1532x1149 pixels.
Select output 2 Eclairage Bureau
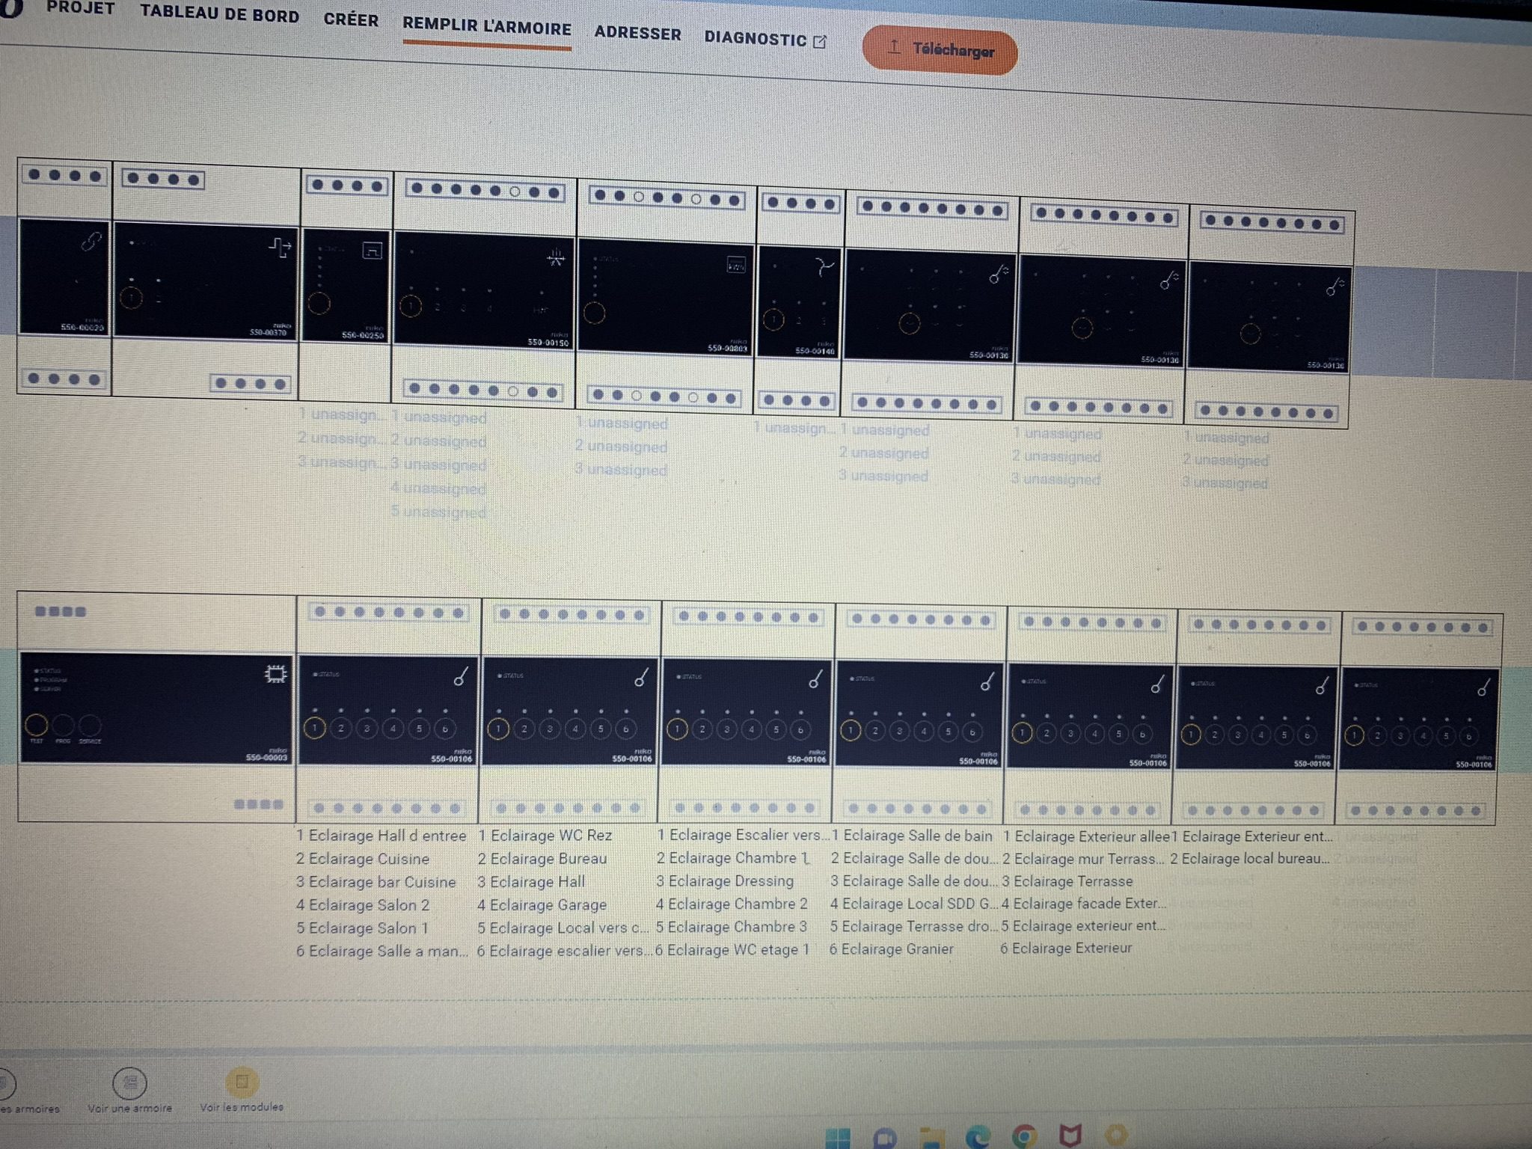coord(542,859)
